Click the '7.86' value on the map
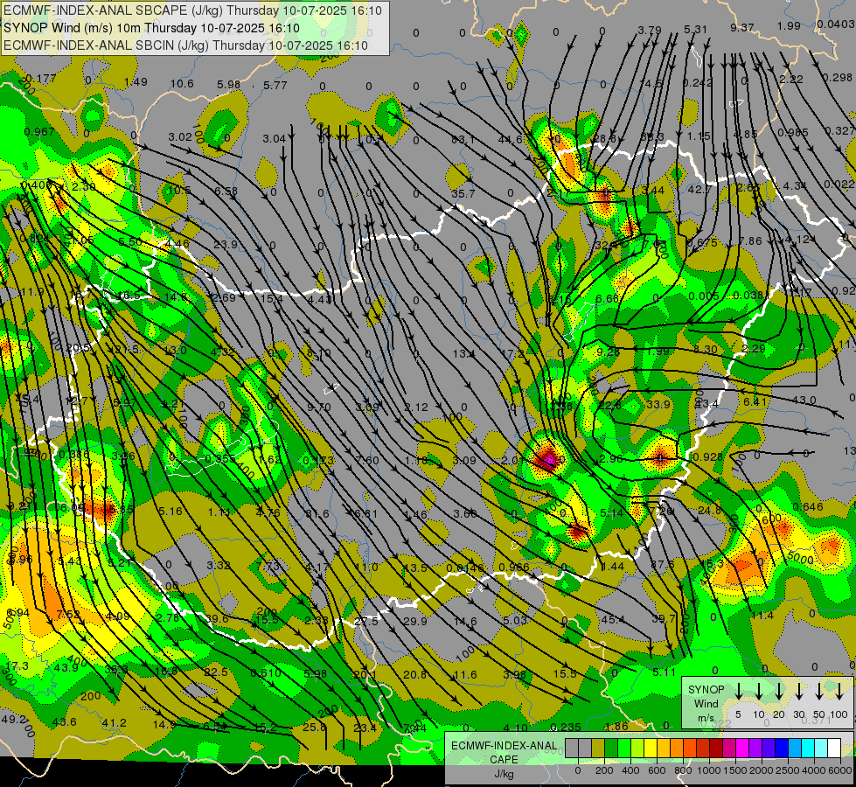 click(750, 240)
